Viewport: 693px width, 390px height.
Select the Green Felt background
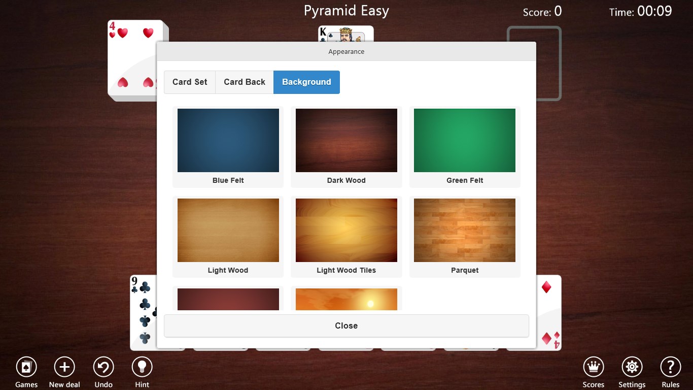click(x=464, y=140)
